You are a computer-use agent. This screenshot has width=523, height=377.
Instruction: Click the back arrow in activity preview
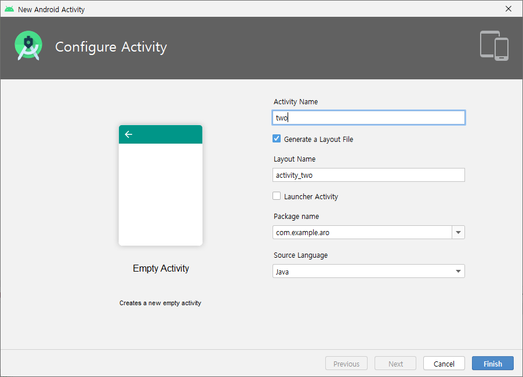(x=128, y=134)
